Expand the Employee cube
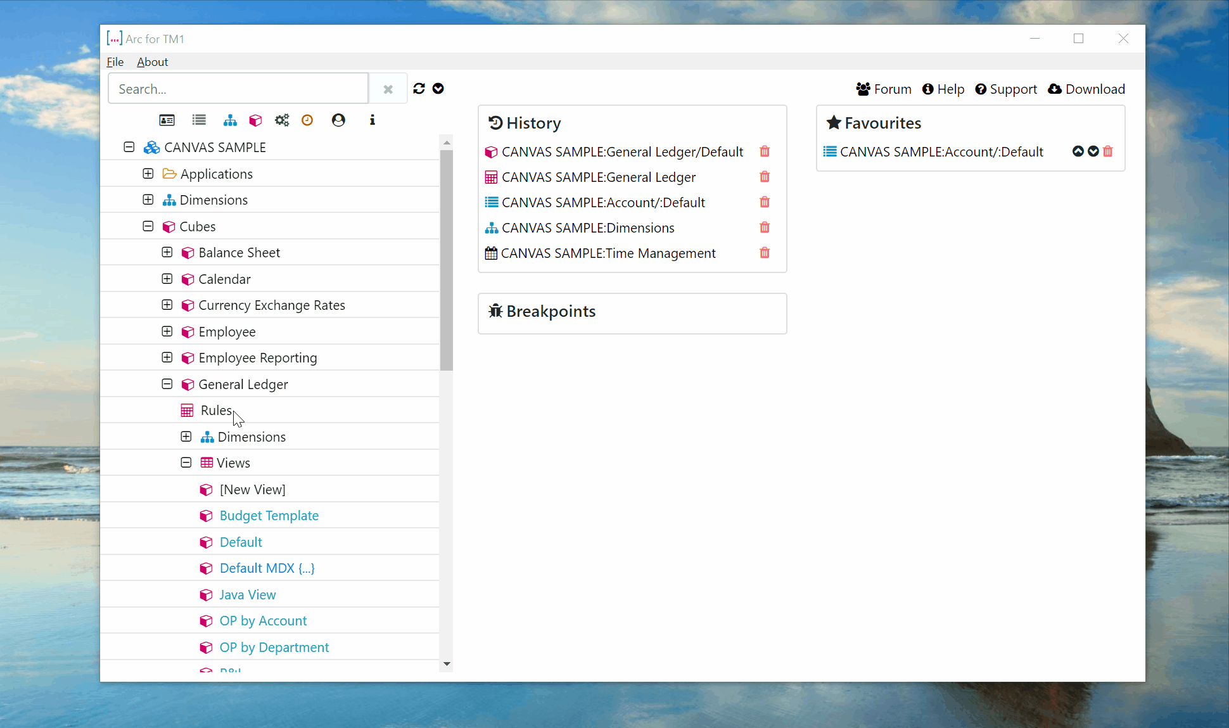This screenshot has height=728, width=1229. [167, 331]
